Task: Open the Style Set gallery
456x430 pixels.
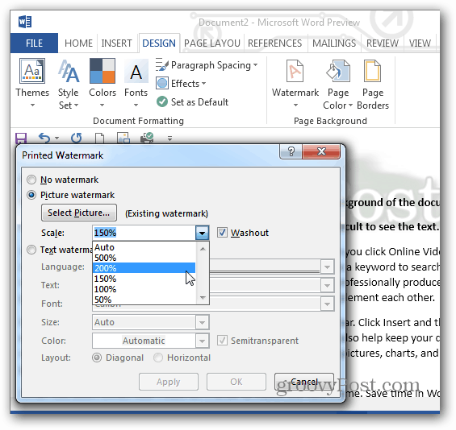Action: pos(69,84)
